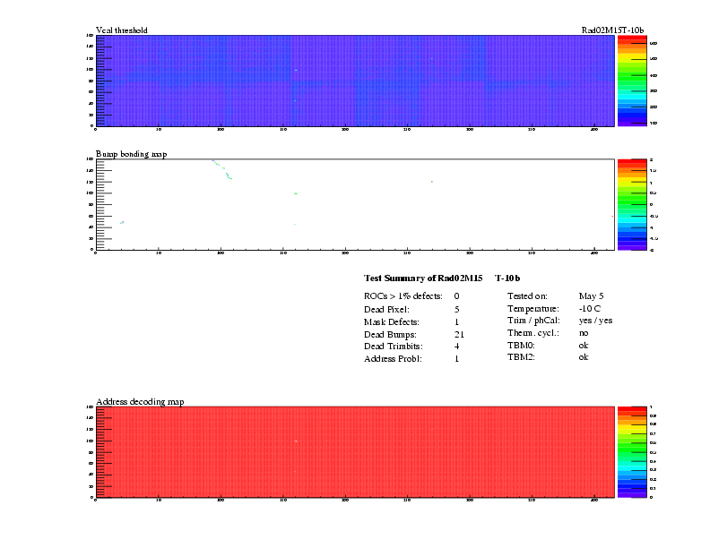Click the Tested on date May 5
The width and height of the screenshot is (710, 548).
coord(591,295)
